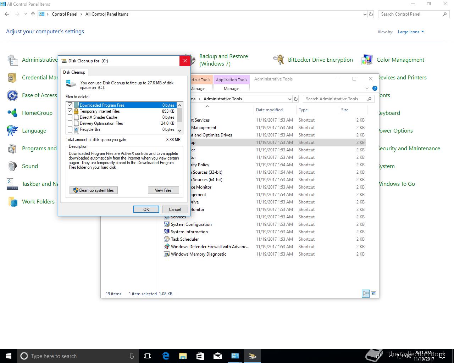Sort by Type column header

point(303,110)
